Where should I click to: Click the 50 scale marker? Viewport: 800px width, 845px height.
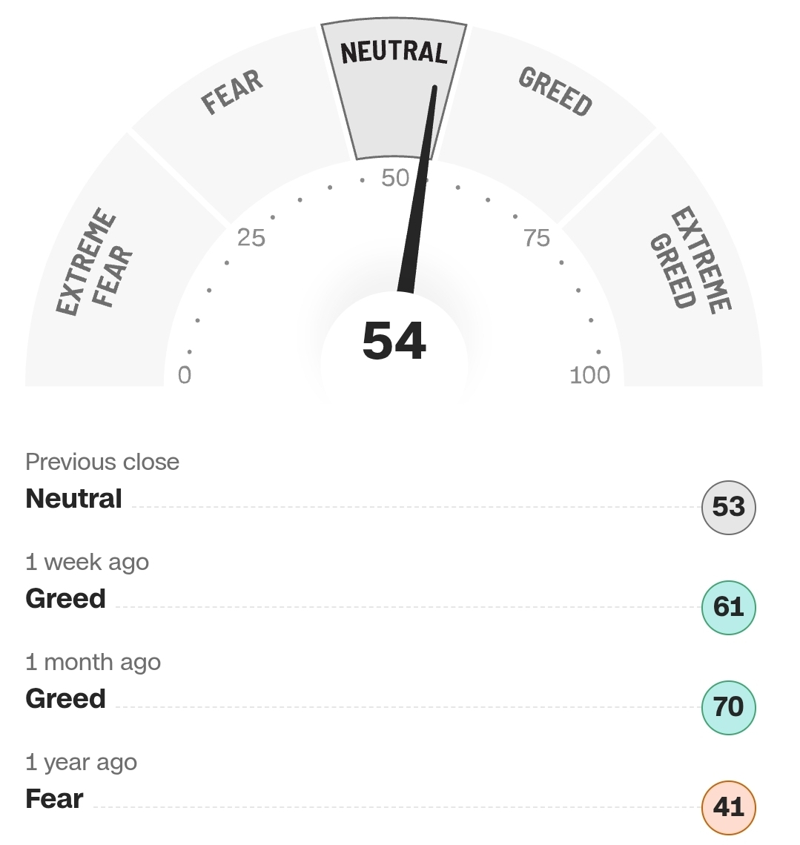pyautogui.click(x=395, y=179)
